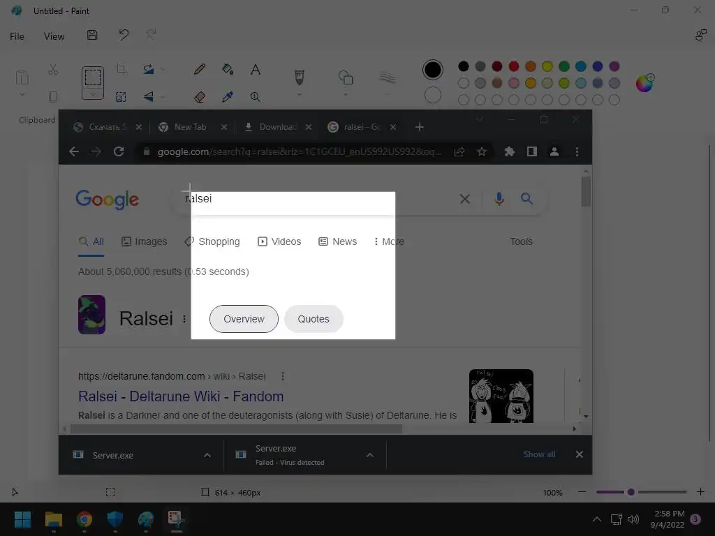The image size is (715, 536).
Task: Click the Crop tool in Paint
Action: (x=121, y=69)
